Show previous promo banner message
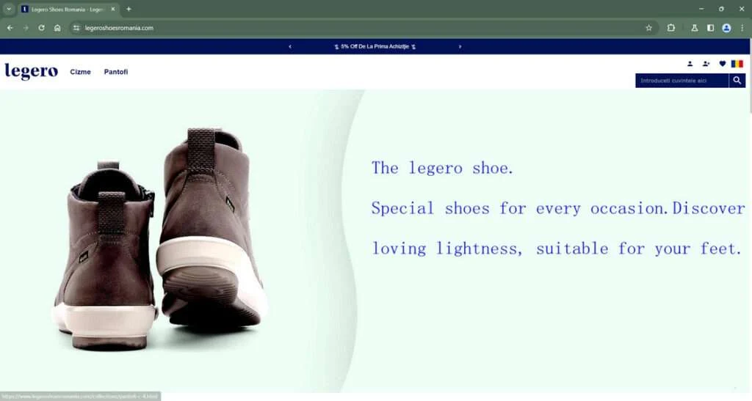 289,46
